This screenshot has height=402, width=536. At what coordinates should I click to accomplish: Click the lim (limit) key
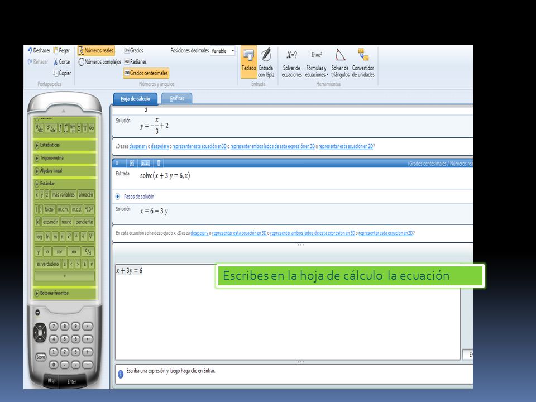click(x=73, y=128)
